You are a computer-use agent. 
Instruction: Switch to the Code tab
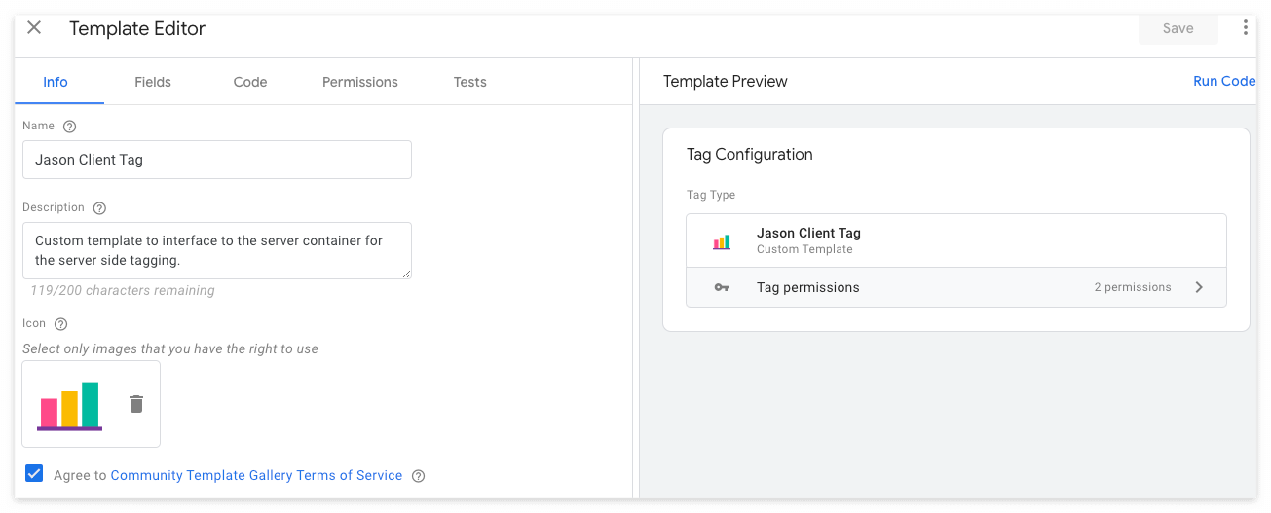click(x=250, y=82)
